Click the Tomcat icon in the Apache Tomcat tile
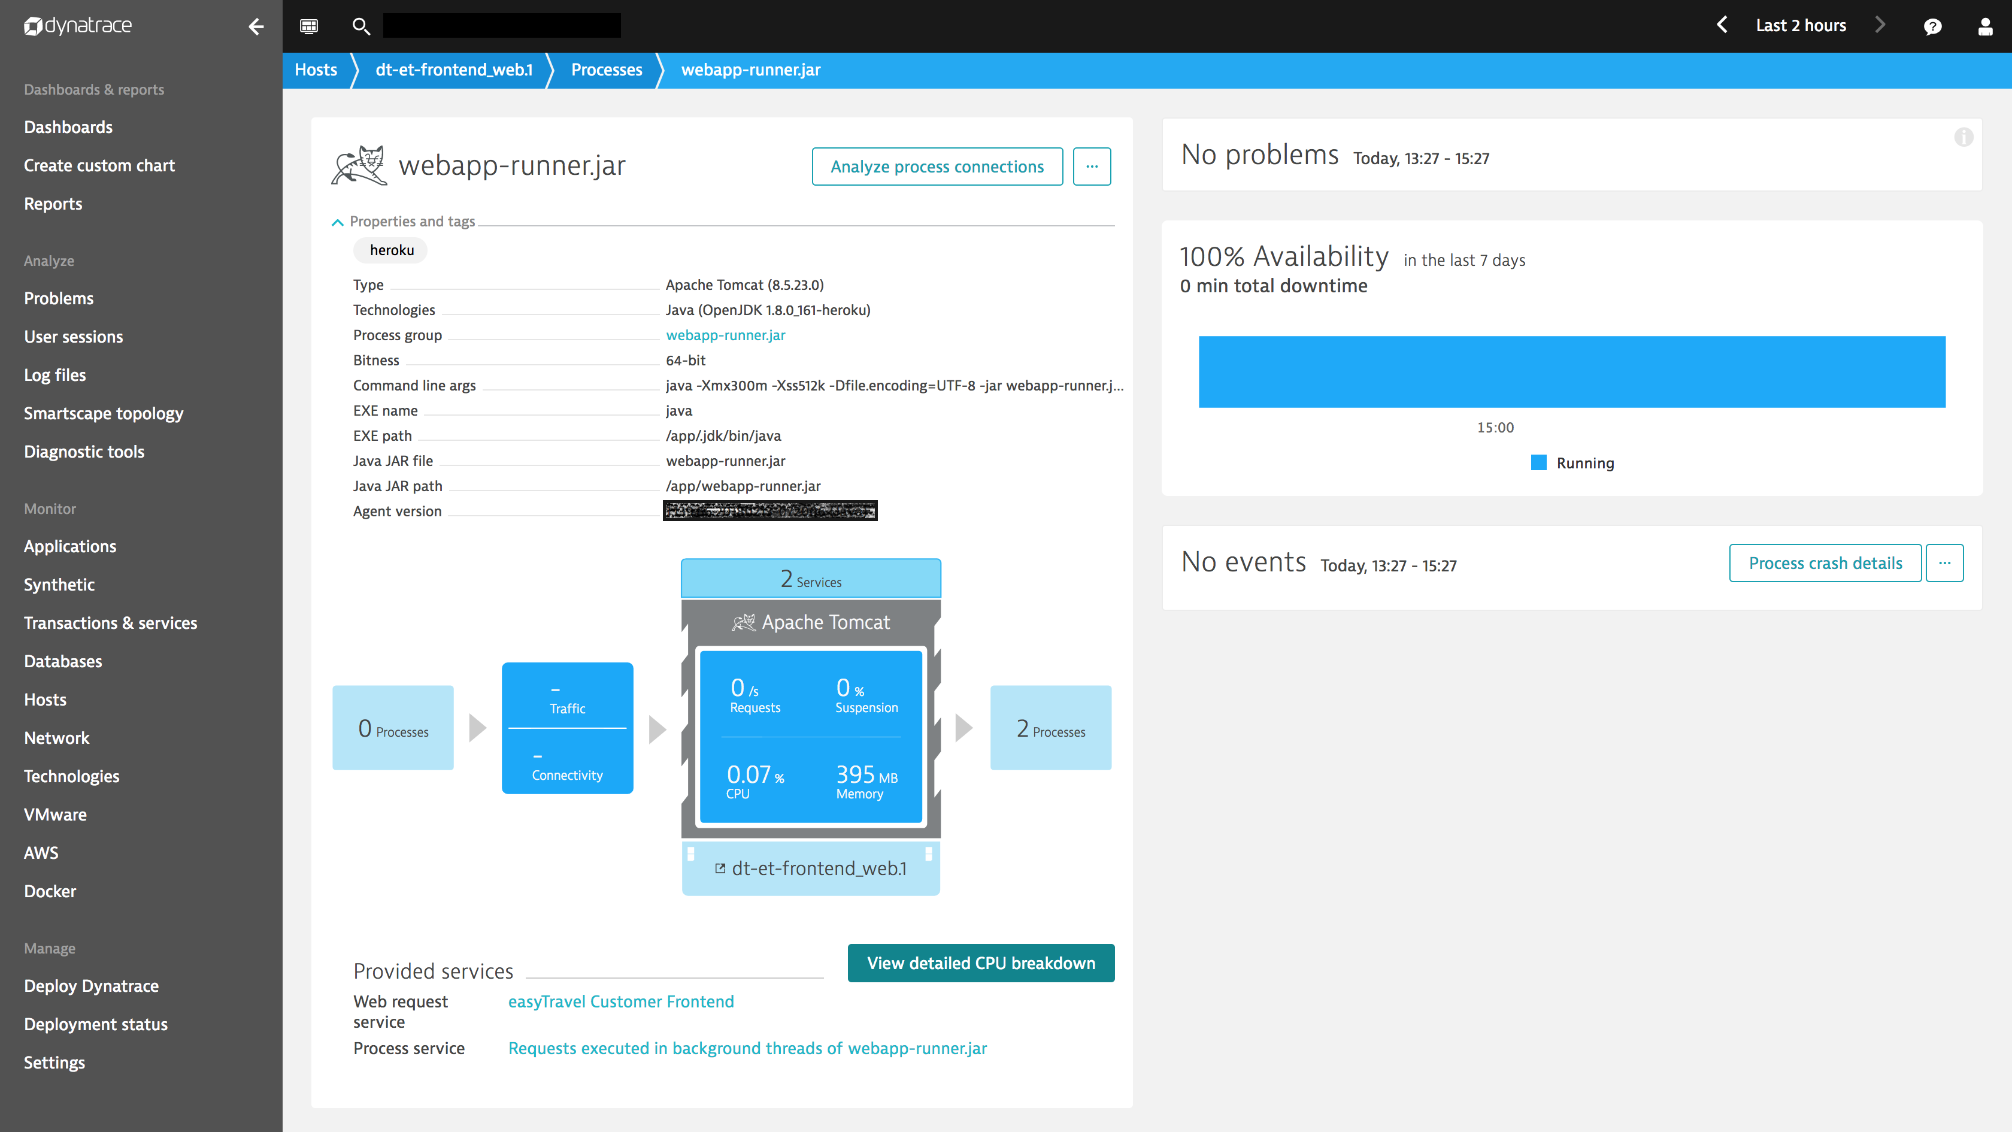Screen dimensions: 2012x1132 pos(743,622)
